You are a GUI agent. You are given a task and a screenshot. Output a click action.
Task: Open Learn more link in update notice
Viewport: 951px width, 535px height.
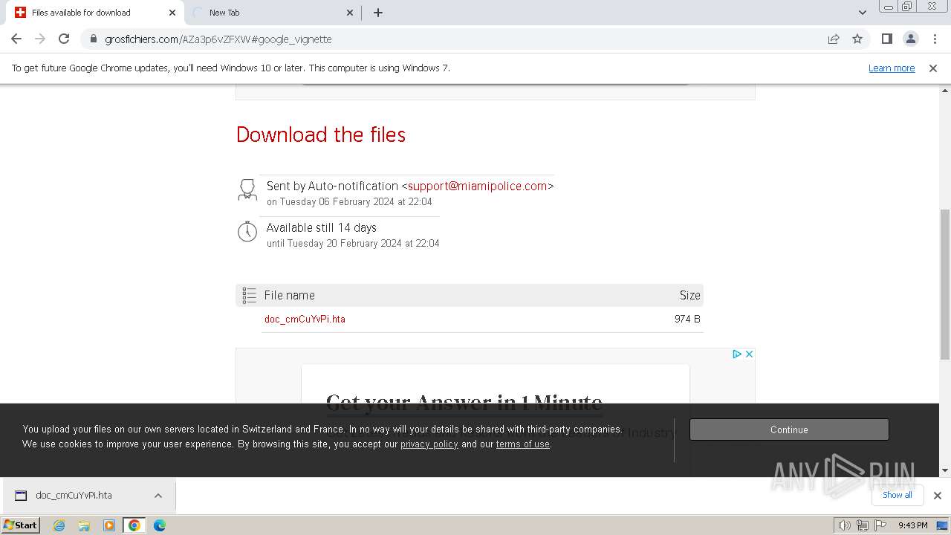pyautogui.click(x=892, y=68)
